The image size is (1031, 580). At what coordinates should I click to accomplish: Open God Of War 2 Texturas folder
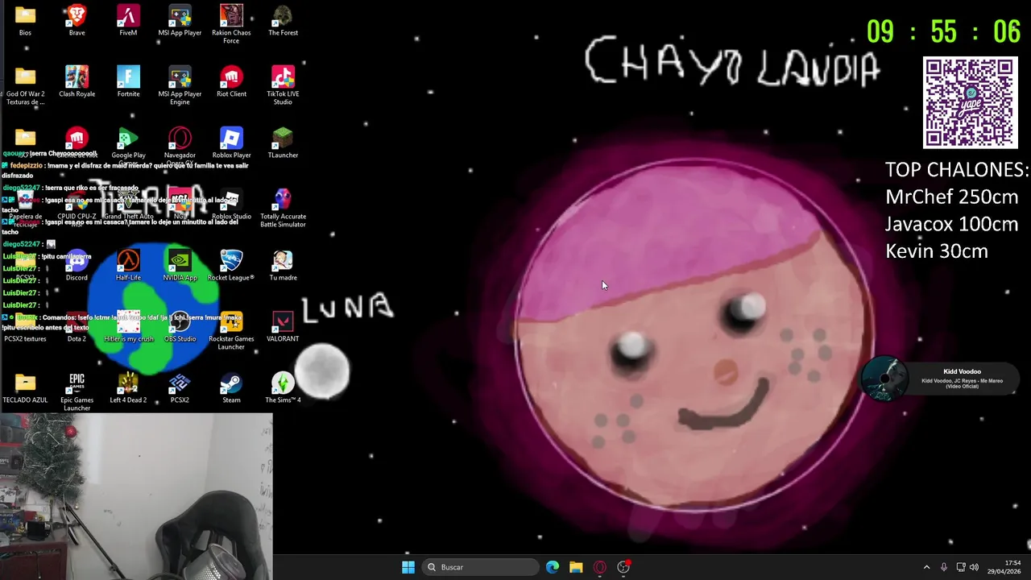[25, 85]
